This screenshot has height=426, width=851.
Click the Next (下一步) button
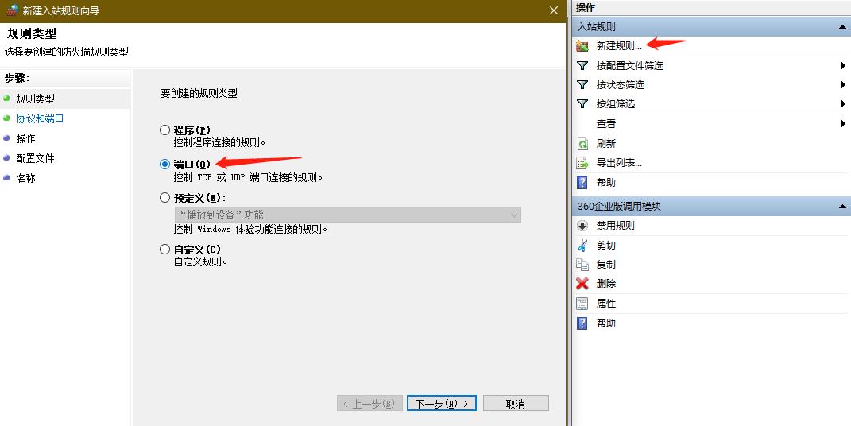click(x=442, y=404)
